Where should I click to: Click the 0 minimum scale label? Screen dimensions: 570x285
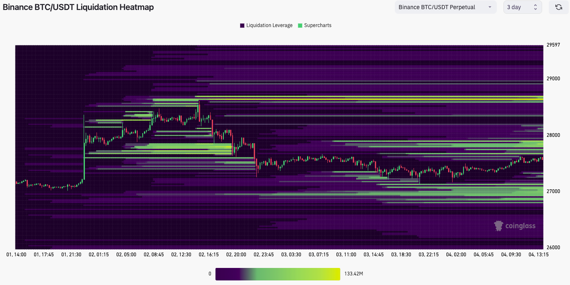210,274
